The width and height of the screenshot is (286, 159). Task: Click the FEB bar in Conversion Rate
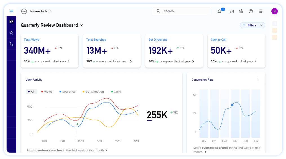214,113
